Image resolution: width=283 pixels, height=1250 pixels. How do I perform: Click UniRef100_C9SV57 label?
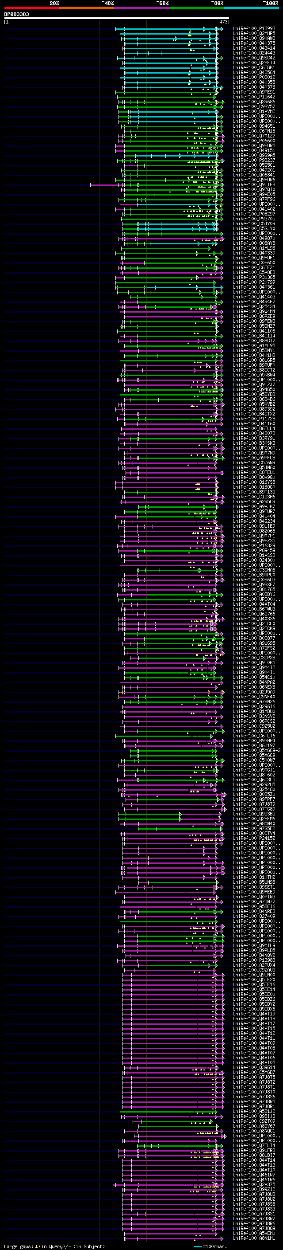254,107
